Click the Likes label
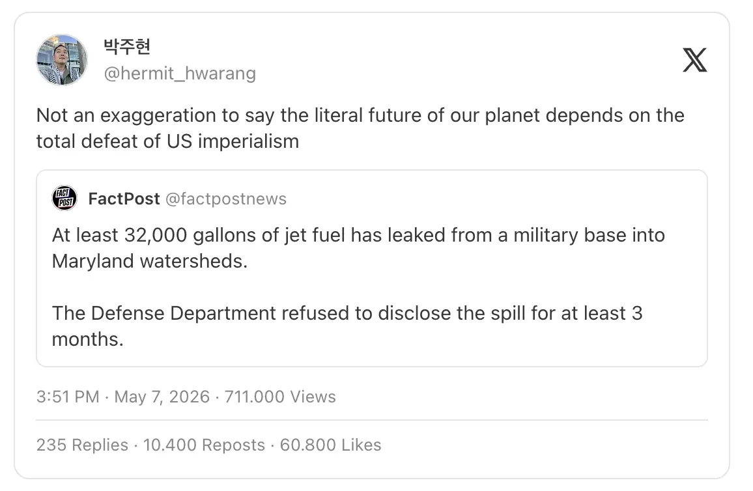 (x=362, y=445)
